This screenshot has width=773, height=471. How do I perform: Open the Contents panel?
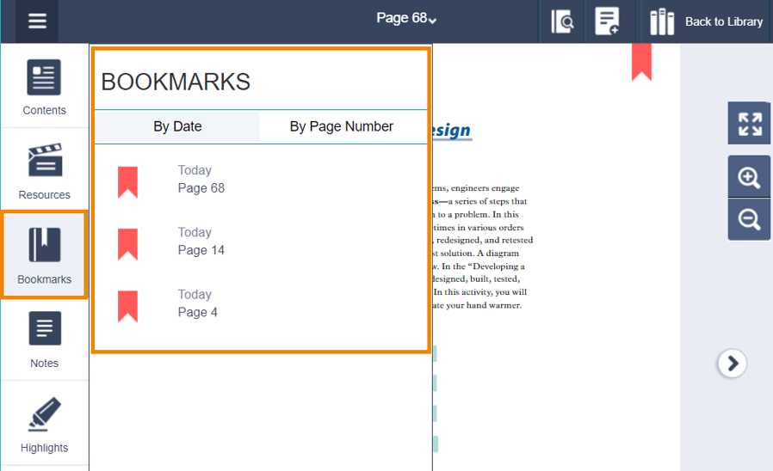(44, 88)
